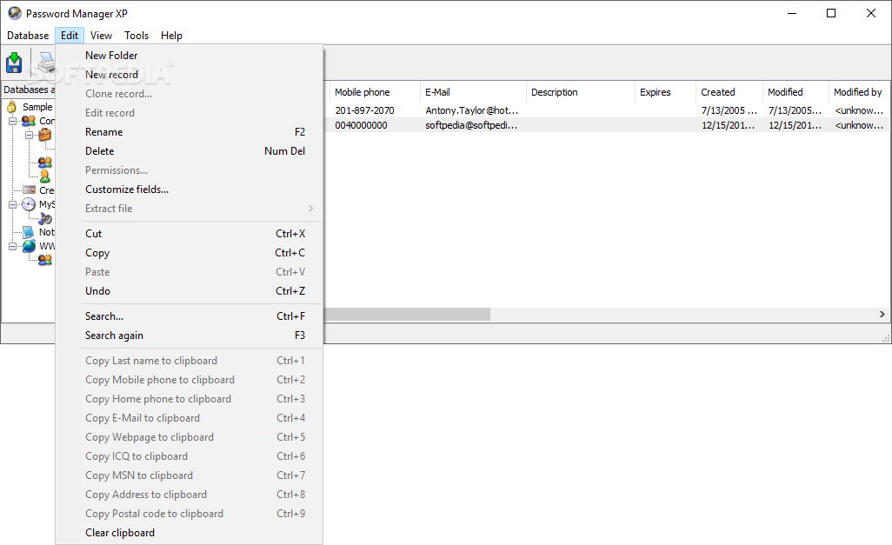Screen dimensions: 892x545
Task: Open Customize fields... dialog
Action: (x=189, y=189)
